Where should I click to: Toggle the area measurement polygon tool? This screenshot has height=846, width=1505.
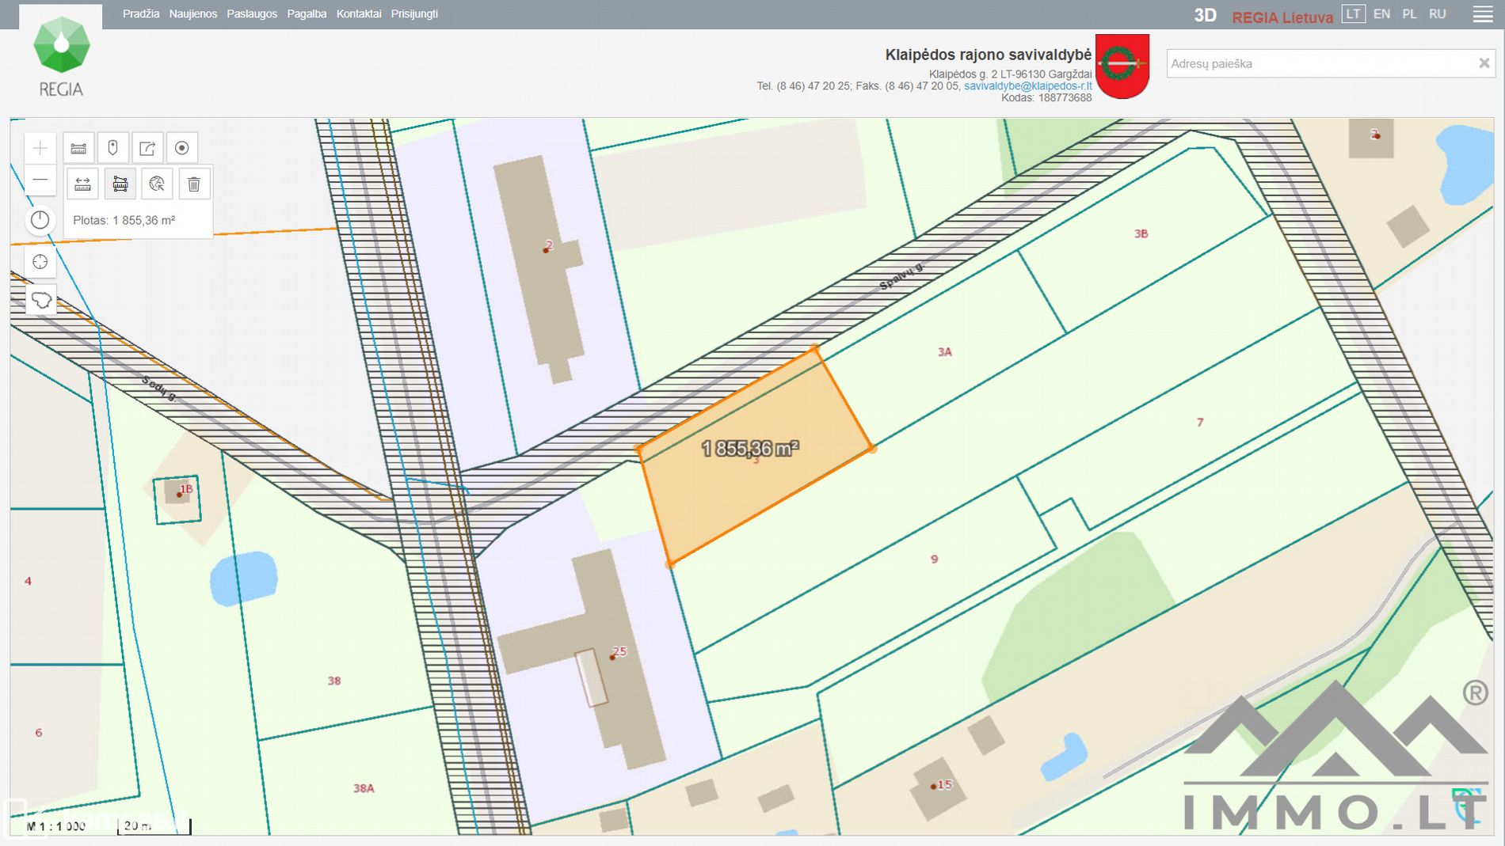(120, 184)
